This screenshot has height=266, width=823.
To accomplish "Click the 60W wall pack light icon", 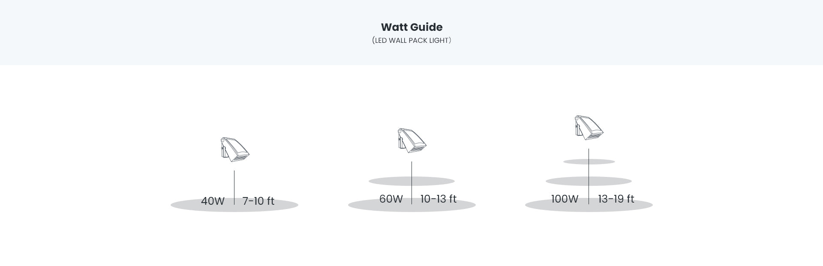I will (x=411, y=140).
